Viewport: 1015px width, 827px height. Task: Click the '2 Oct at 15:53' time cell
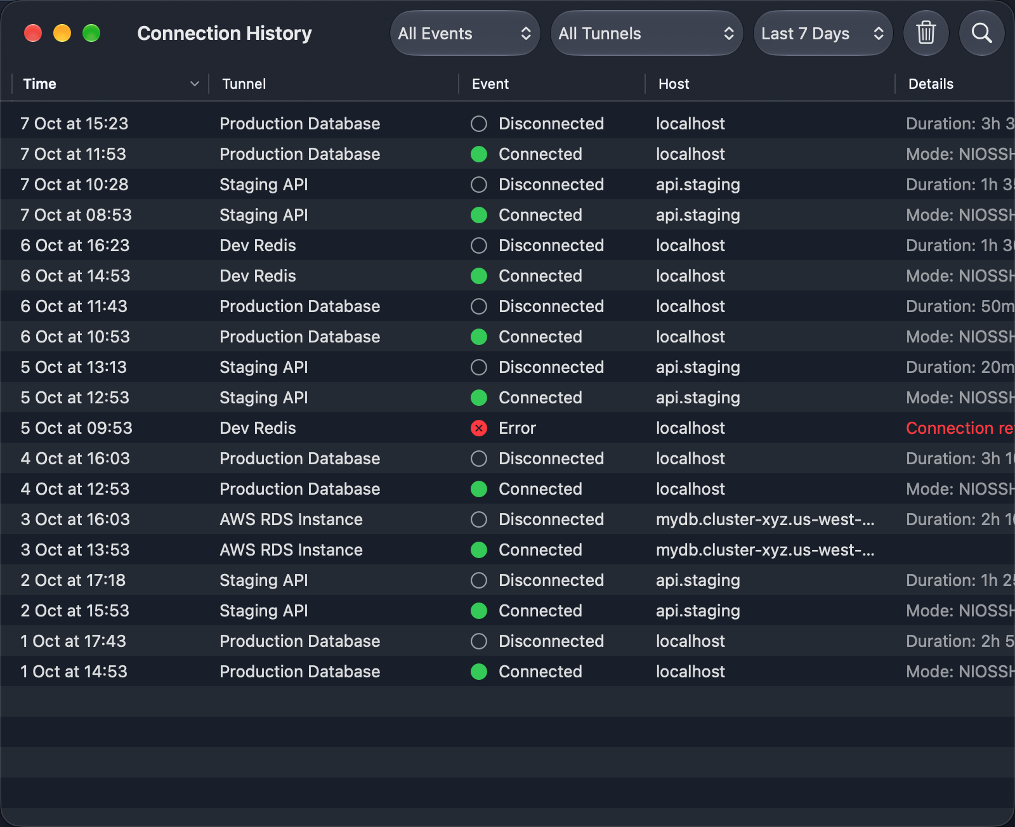75,611
